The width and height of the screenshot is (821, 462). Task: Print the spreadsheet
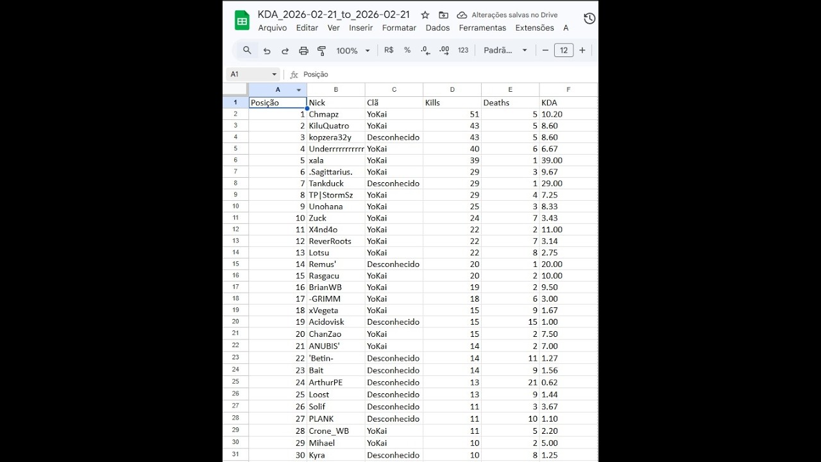click(304, 51)
